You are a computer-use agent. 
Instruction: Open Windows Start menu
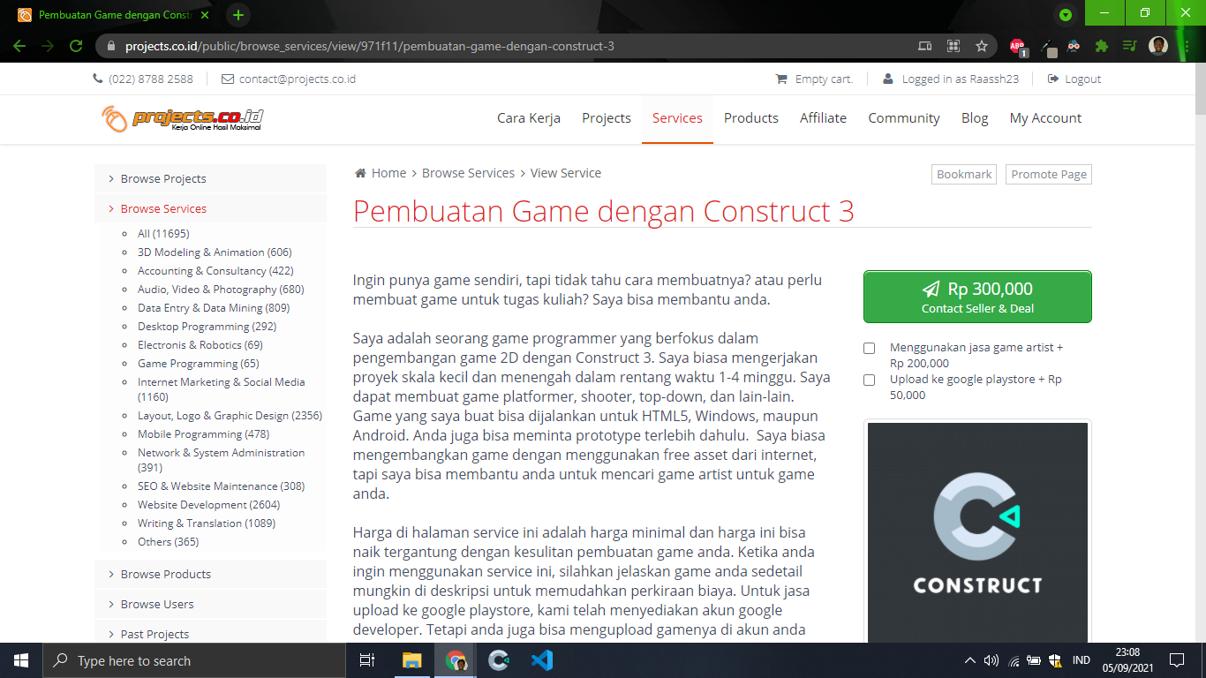tap(21, 660)
